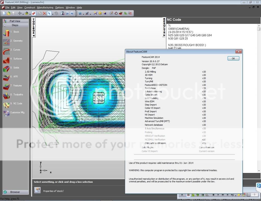Screen dimensions: 261x201
Task: Toggle the select arrow tool
Action: point(49,13)
